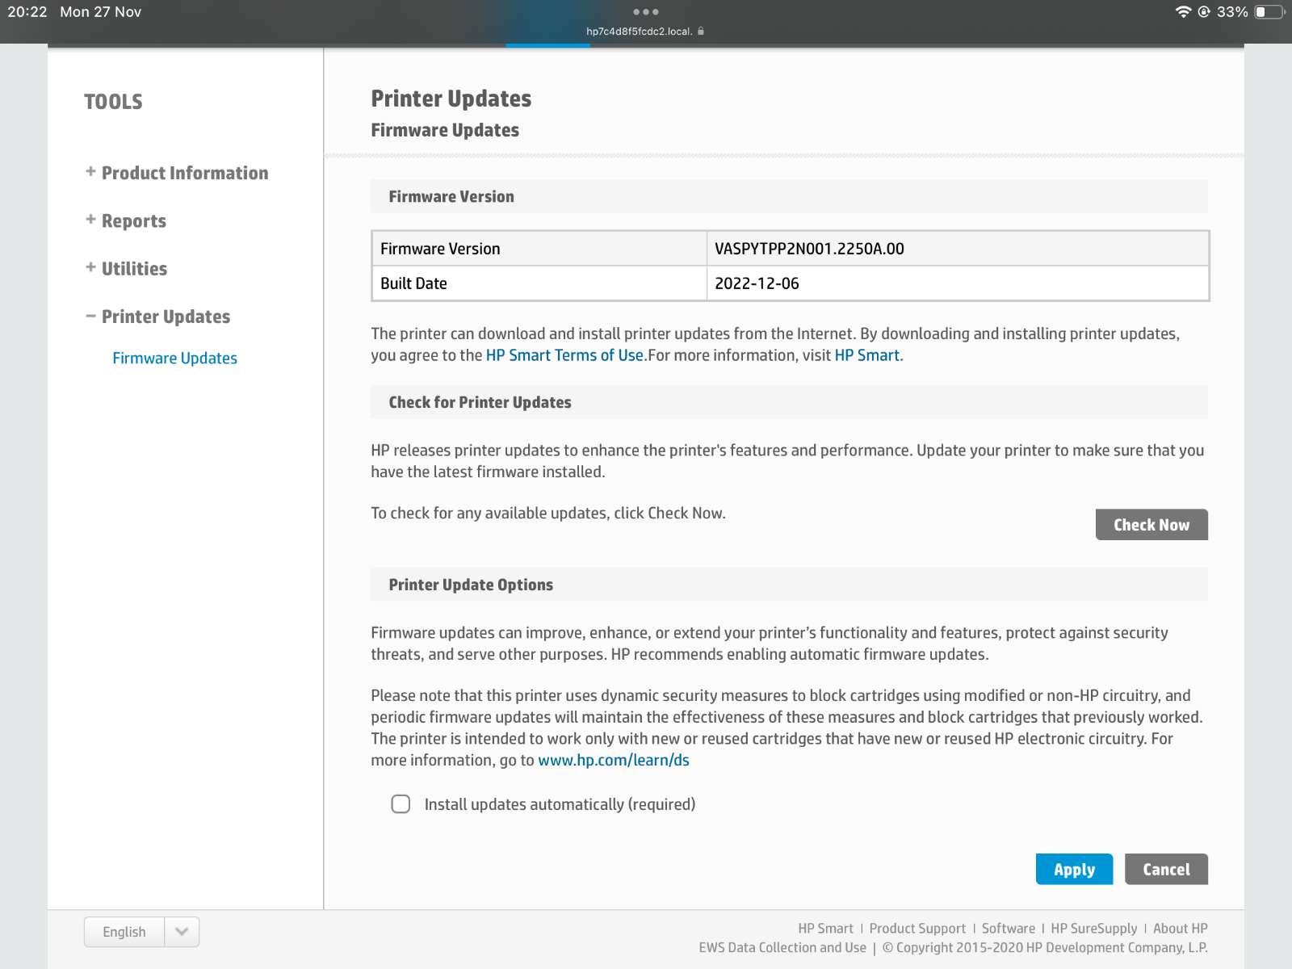Click the '33%' battery percentage text
Screen dimensions: 1292x969
(x=1232, y=12)
